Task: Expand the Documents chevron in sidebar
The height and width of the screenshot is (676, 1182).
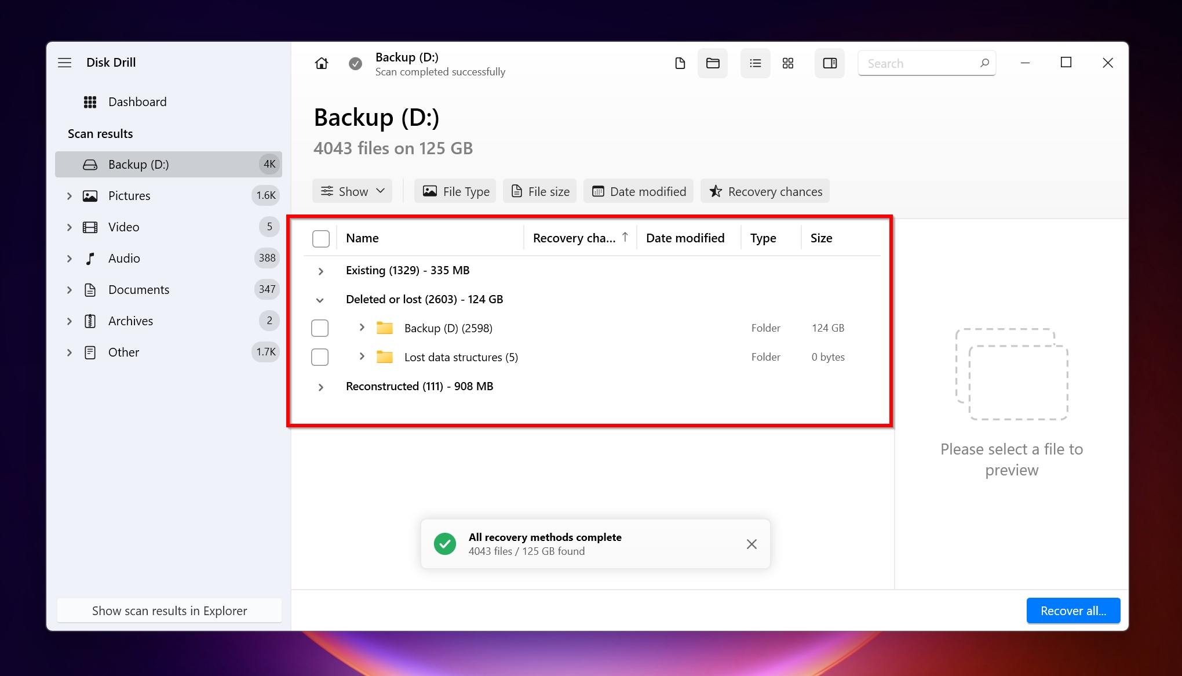Action: pos(70,290)
